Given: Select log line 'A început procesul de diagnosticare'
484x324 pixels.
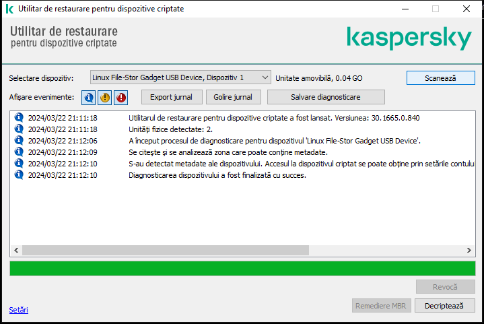Looking at the screenshot, I should point(275,141).
